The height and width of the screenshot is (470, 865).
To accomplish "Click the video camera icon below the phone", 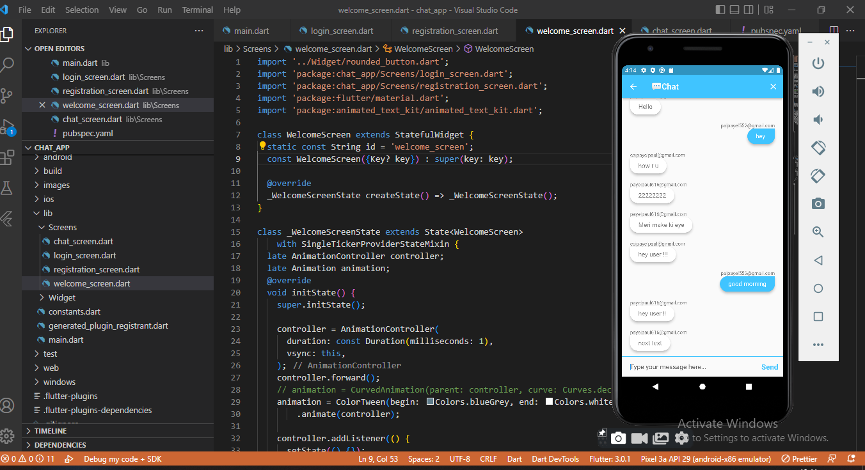I will pyautogui.click(x=639, y=438).
